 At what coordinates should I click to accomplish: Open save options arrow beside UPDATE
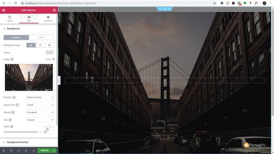(x=54, y=151)
